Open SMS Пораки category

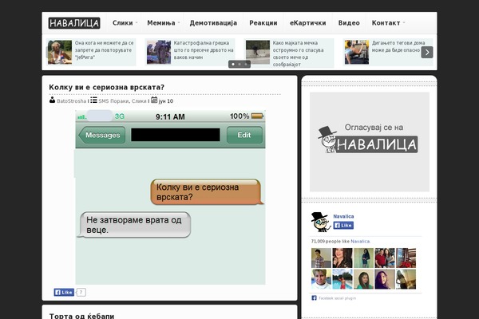pos(113,101)
